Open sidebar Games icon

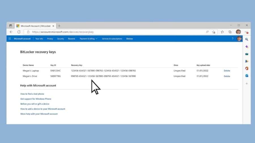point(247,61)
